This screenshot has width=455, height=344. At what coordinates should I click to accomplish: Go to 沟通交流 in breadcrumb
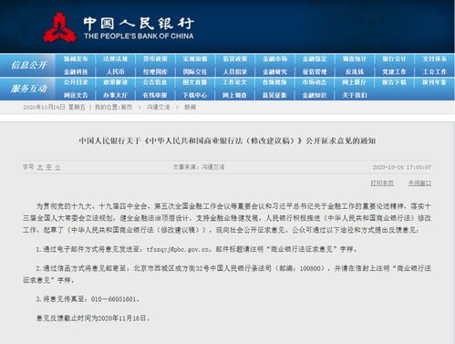click(x=159, y=107)
